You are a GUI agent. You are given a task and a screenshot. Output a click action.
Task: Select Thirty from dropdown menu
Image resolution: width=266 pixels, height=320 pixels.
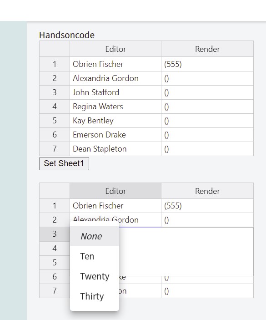pos(95,296)
